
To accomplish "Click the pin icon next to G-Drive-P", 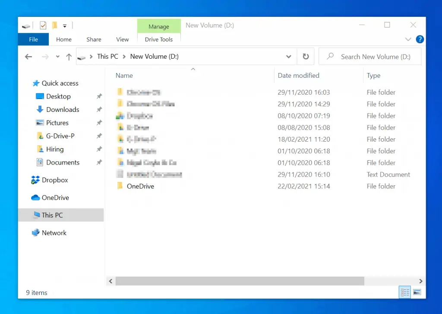I will (99, 136).
